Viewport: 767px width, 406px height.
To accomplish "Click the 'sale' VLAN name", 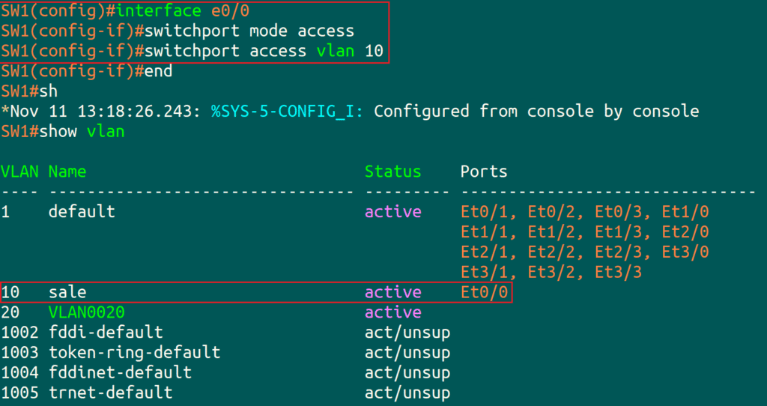I will (x=67, y=292).
